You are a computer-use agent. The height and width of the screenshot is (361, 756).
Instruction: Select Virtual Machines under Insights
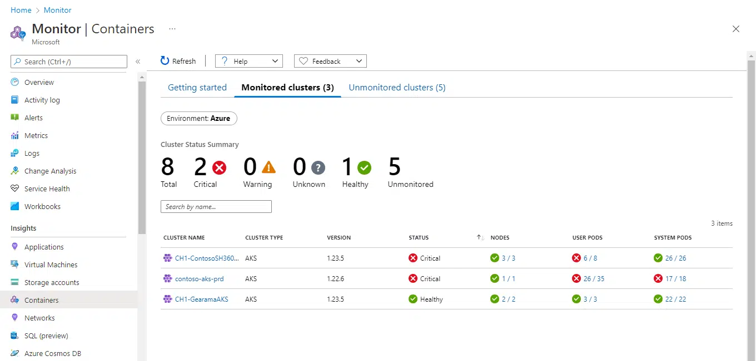(x=51, y=265)
